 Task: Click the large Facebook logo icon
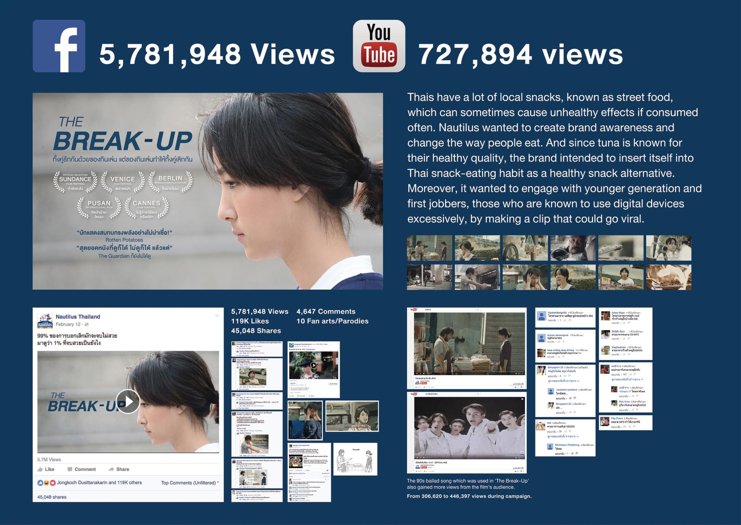click(59, 46)
